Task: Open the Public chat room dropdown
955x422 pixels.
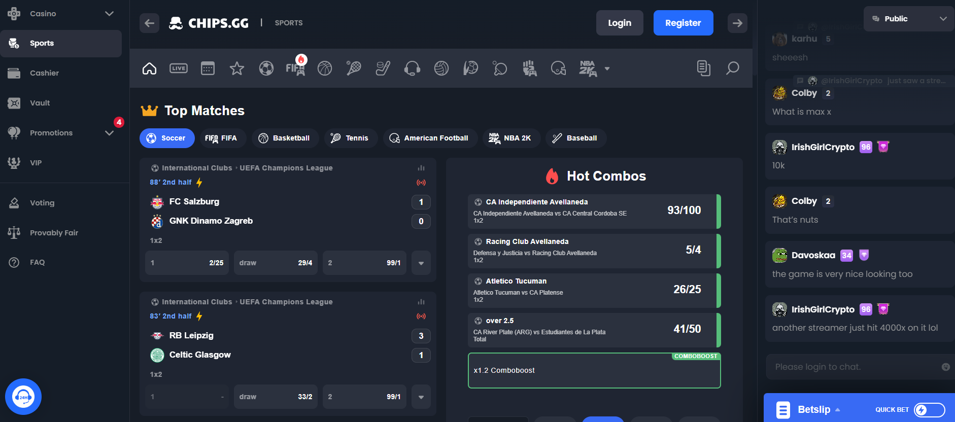Action: point(909,19)
